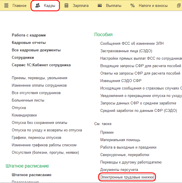Open Сообщения ФСС об изменении ЭЛН
Screen dimensions: 182x183
point(132,44)
